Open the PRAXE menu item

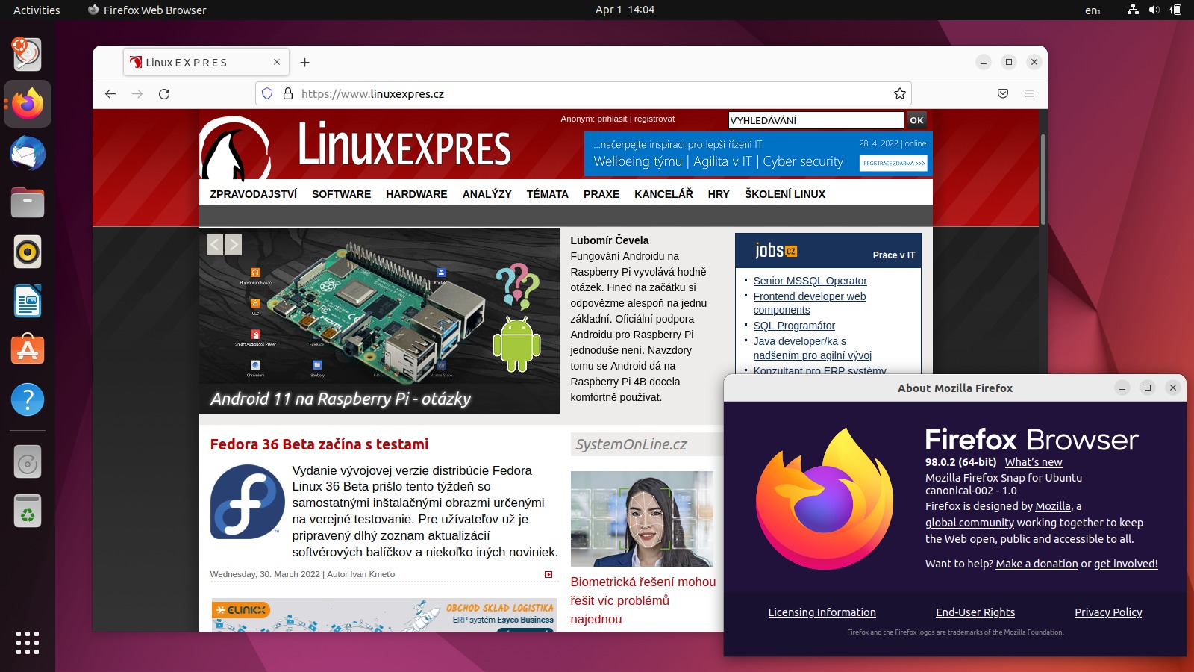coord(601,194)
